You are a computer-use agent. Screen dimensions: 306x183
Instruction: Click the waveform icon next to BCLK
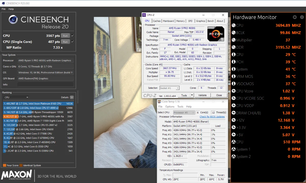tap(234, 33)
